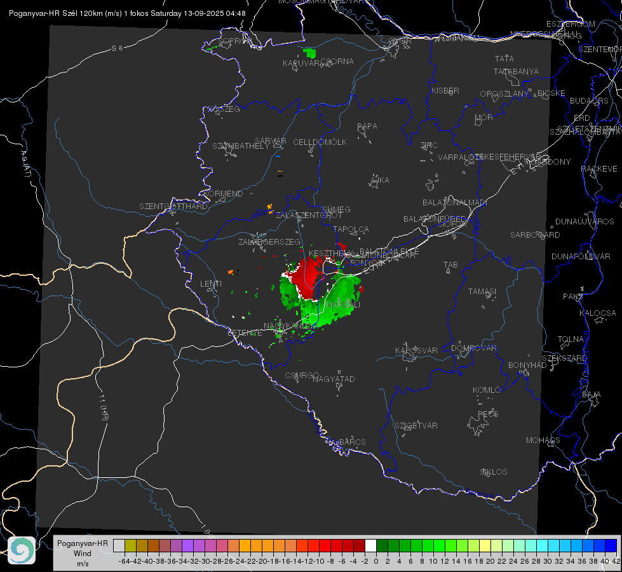Click the 'DOMBOVAR' city label

click(x=473, y=348)
